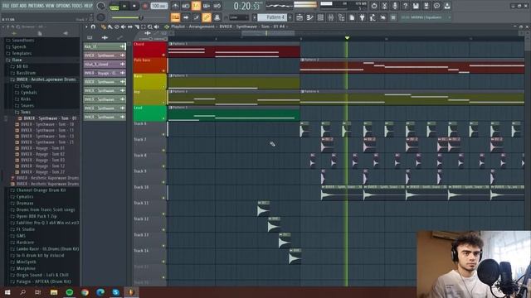Toggle wait for input before playing
Viewport: 531px width, 298px height.
[186, 6]
